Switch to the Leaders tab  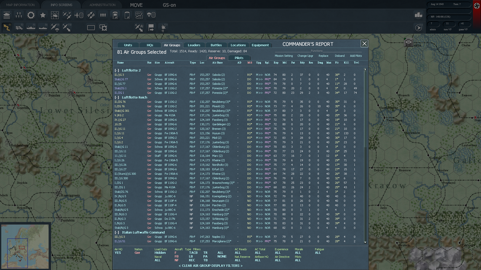tap(194, 45)
